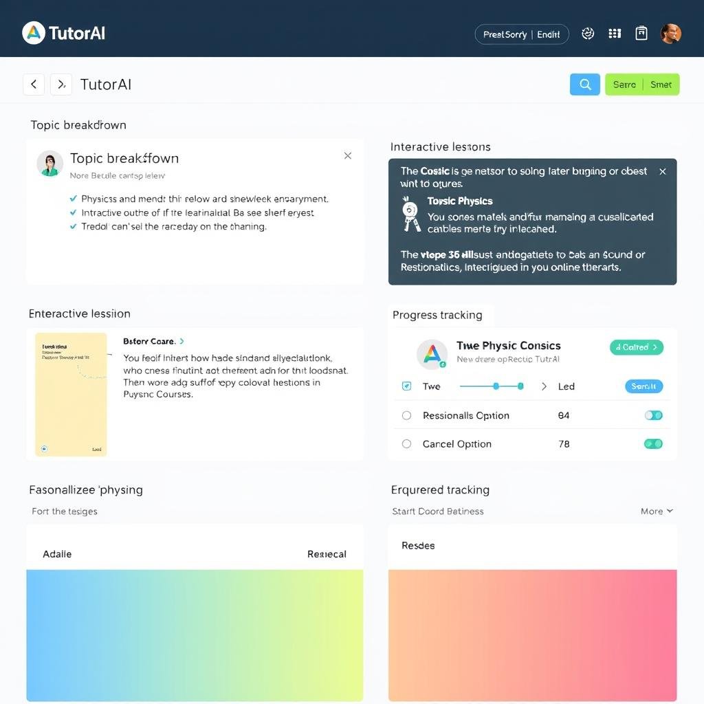Click the Fort the tesiges subtitle
704x704 pixels.
(x=65, y=511)
